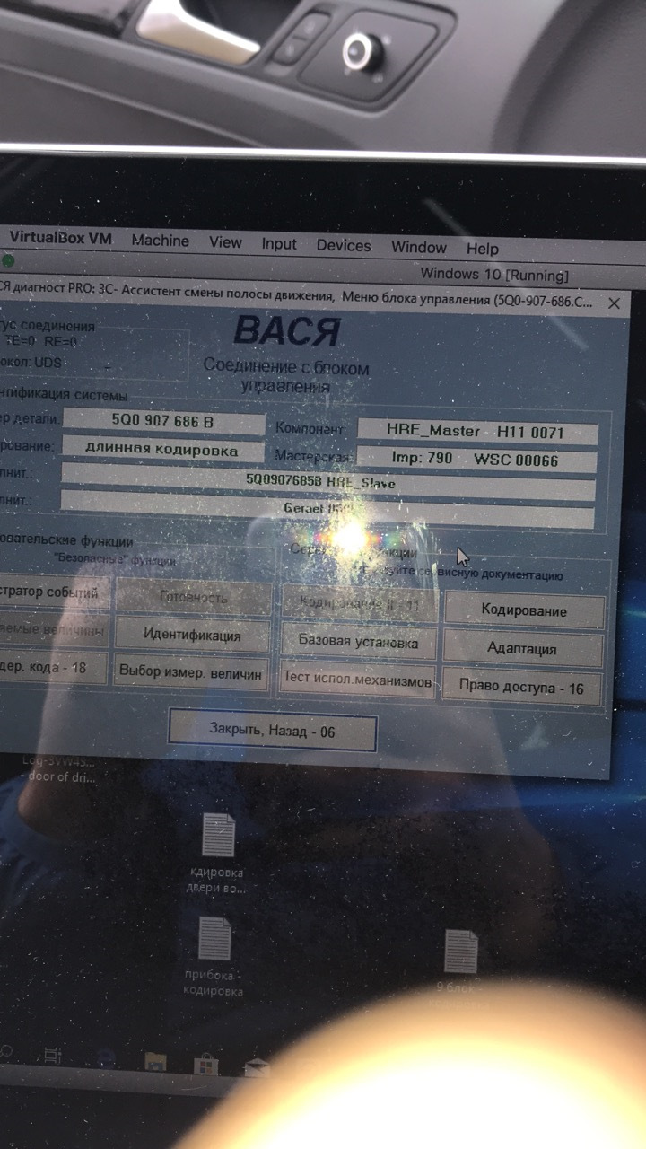Click the ВАСЯ logo heading
The height and width of the screenshot is (1149, 646).
[x=286, y=332]
